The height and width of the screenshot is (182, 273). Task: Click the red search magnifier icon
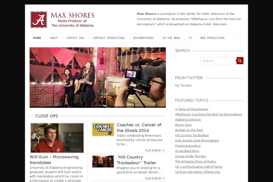[x=240, y=61]
